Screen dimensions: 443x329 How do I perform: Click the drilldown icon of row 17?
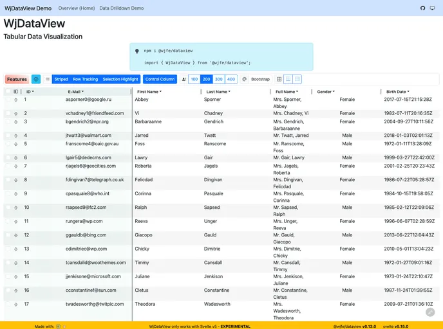click(x=16, y=305)
